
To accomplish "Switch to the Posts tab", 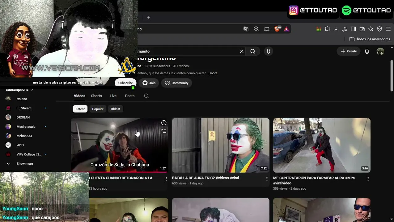I will [x=130, y=96].
